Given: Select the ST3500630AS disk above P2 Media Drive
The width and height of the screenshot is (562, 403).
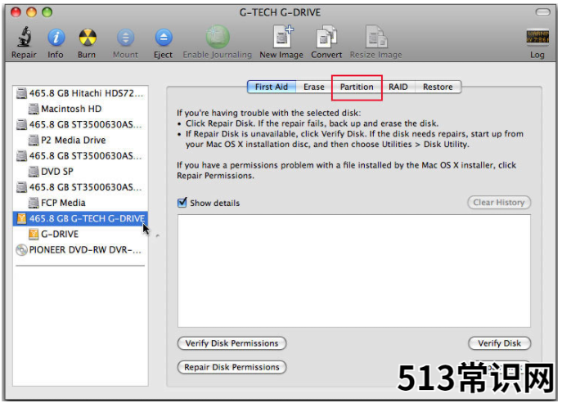Looking at the screenshot, I should 80,125.
